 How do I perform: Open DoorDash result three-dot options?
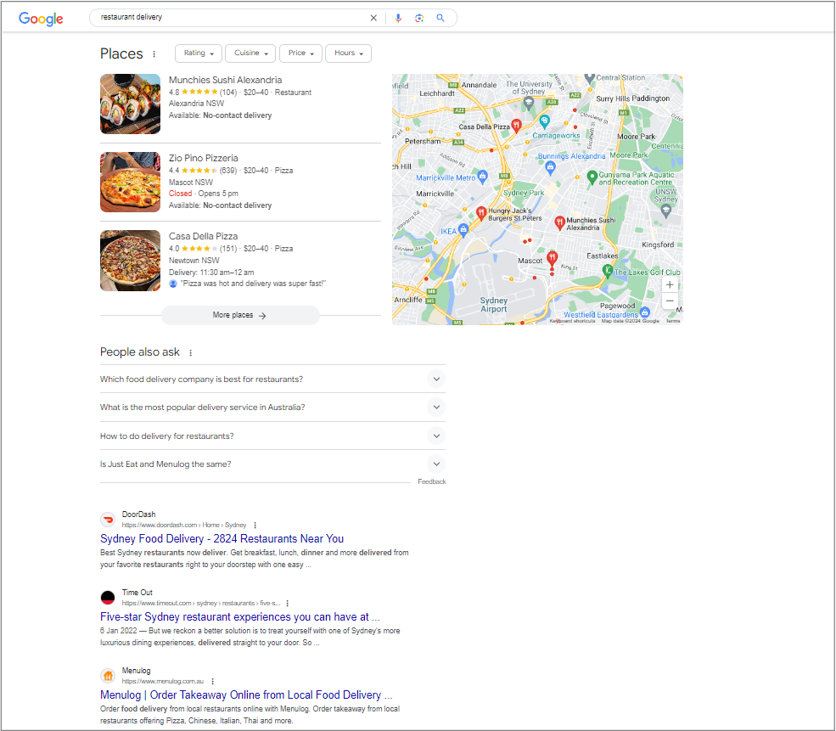(x=255, y=526)
